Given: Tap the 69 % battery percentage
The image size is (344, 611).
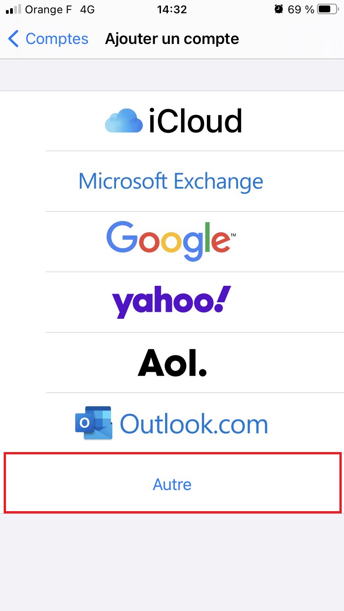Looking at the screenshot, I should pyautogui.click(x=301, y=9).
